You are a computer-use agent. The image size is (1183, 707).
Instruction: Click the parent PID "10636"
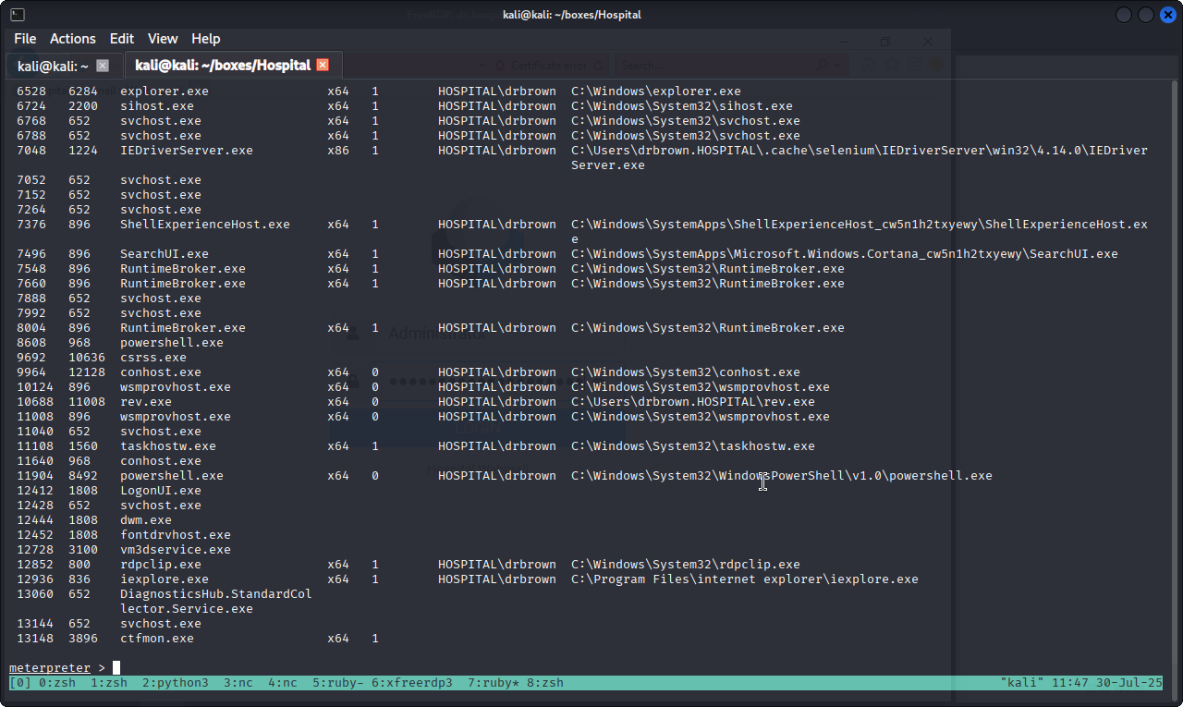[87, 358]
